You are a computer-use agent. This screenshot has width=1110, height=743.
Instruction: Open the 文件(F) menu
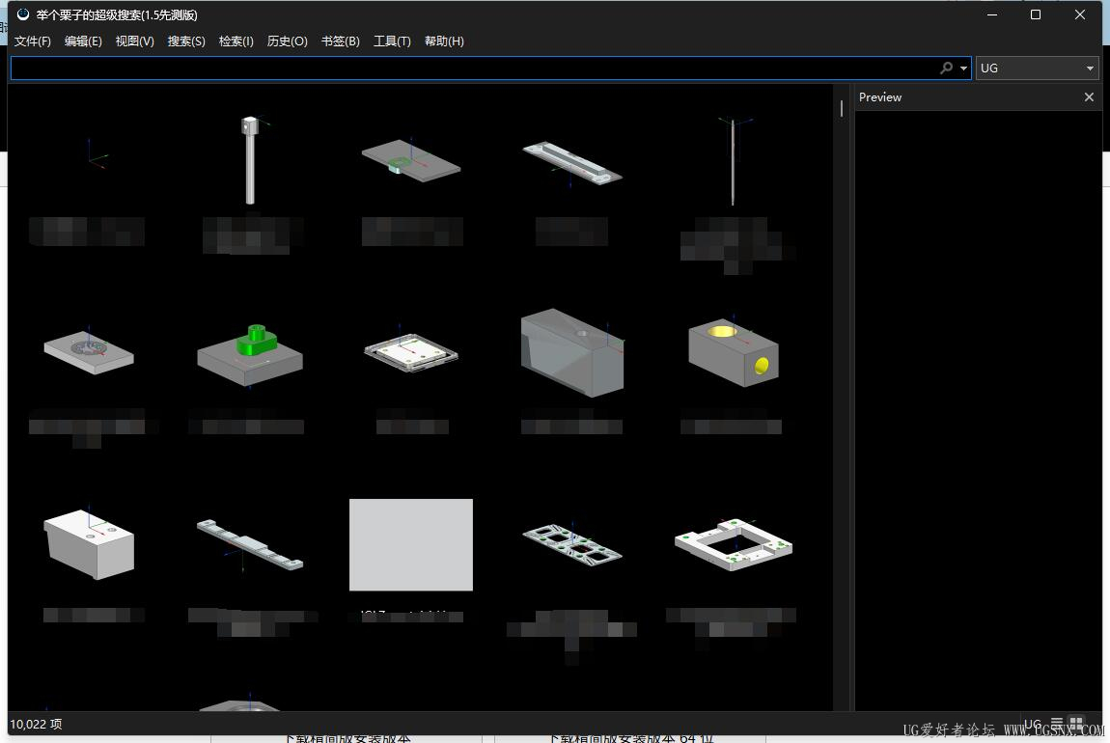click(33, 41)
